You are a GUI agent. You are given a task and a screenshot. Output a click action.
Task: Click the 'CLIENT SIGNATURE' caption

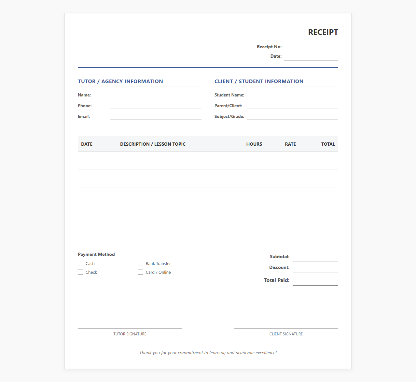coord(286,334)
